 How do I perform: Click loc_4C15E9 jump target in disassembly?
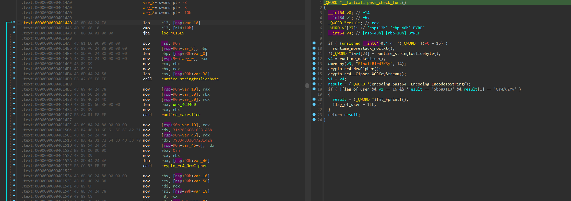click(x=173, y=33)
